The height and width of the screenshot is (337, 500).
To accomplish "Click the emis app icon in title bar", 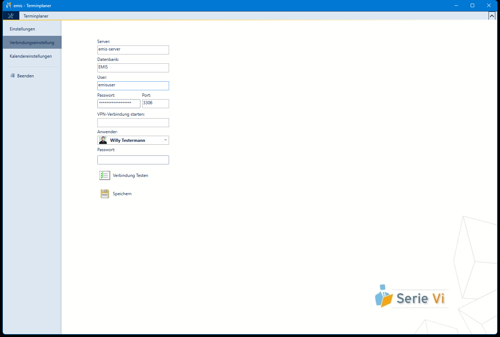I will tap(9, 5).
